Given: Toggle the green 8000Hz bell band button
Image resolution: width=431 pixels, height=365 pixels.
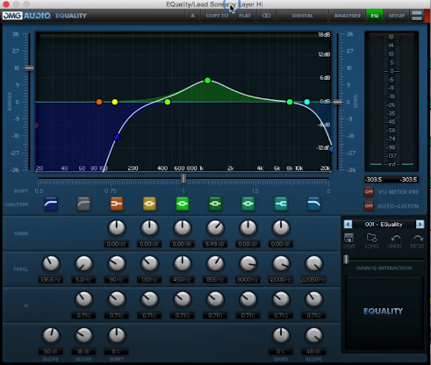Looking at the screenshot, I should click(248, 204).
